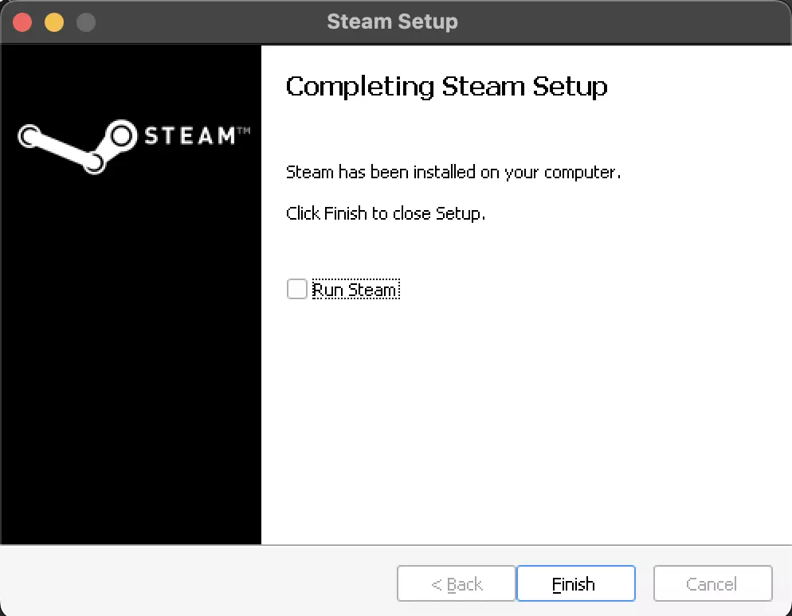792x616 pixels.
Task: Click the Steam crank logo icon
Action: [77, 146]
